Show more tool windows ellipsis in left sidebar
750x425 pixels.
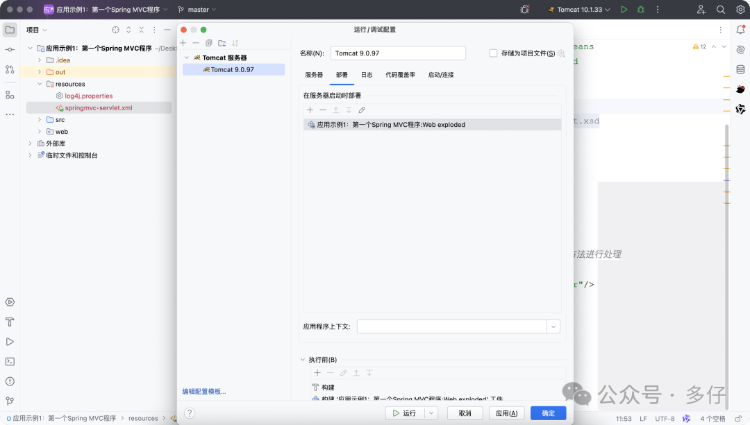[10, 114]
